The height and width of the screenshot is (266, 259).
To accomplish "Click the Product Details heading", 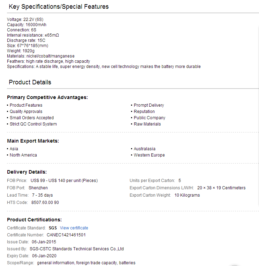I will (x=30, y=82).
